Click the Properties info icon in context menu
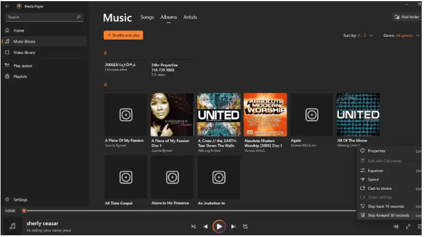The image size is (424, 237). [362, 151]
